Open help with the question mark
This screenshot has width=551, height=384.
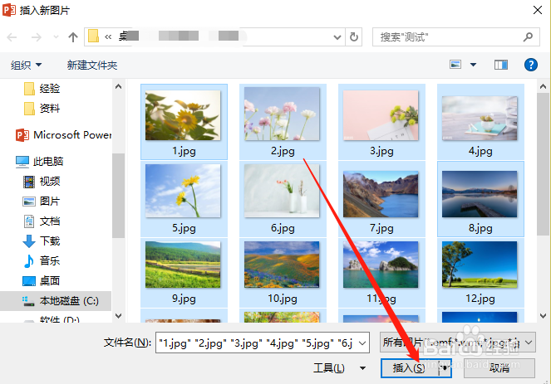pos(530,65)
